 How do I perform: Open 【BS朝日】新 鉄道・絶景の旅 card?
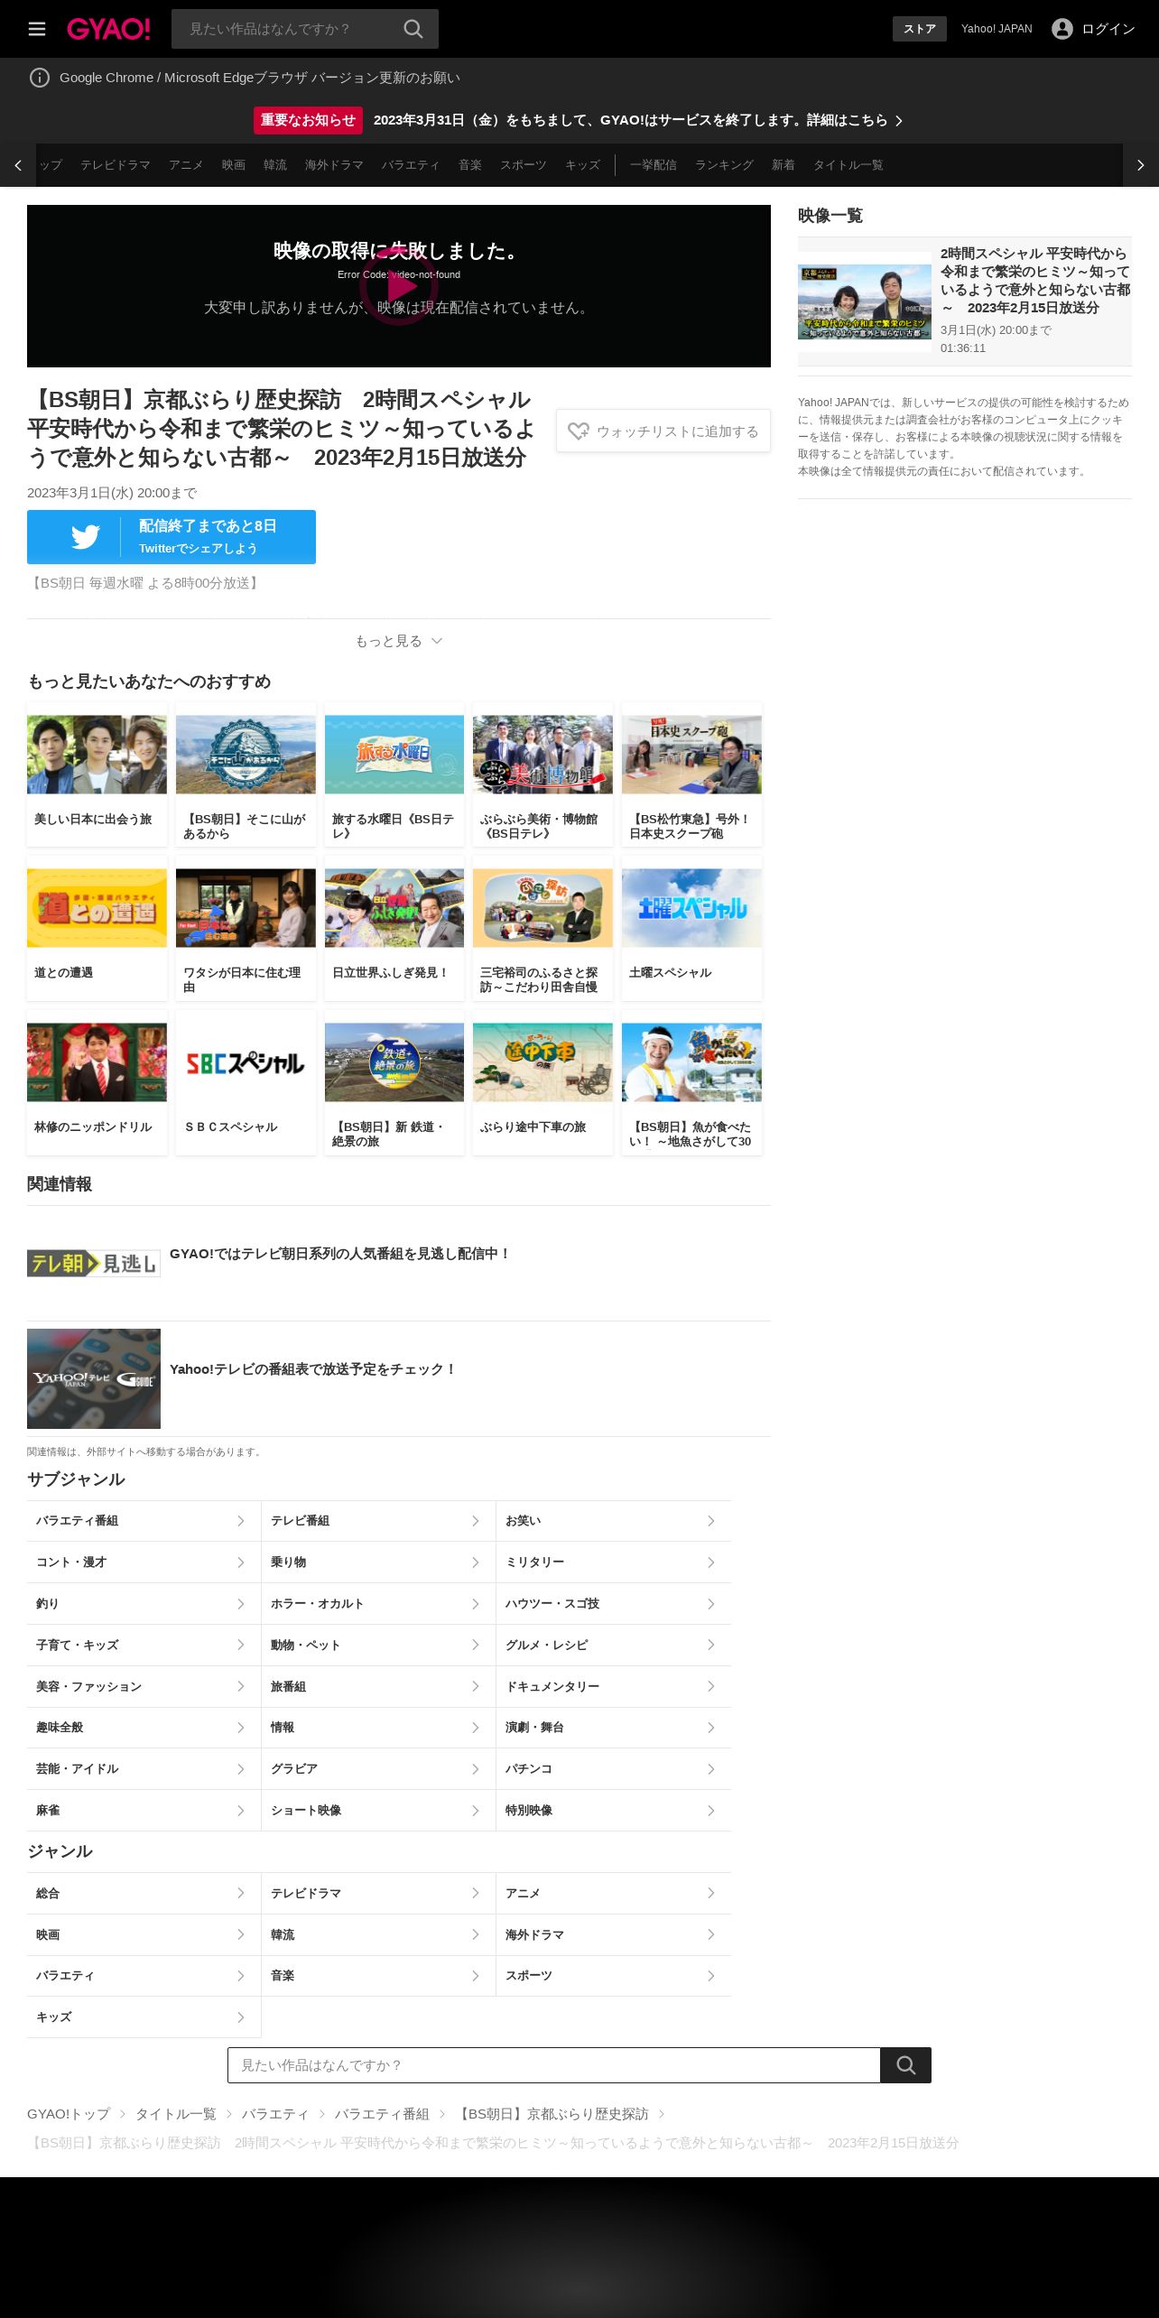click(x=394, y=1083)
